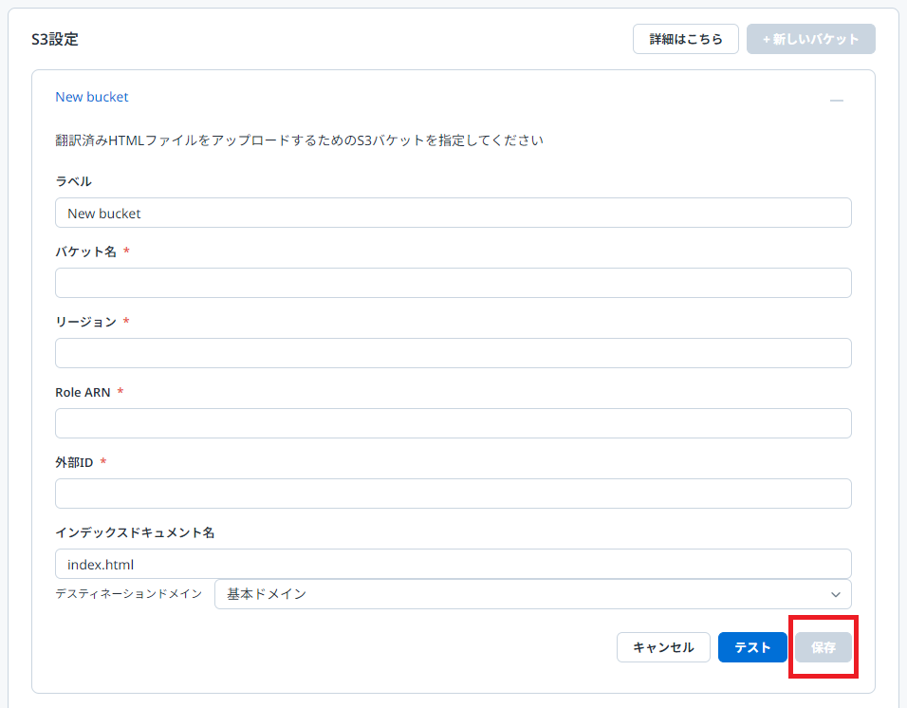The height and width of the screenshot is (708, 907).
Task: Select the 外部ID input field
Action: pyautogui.click(x=453, y=494)
